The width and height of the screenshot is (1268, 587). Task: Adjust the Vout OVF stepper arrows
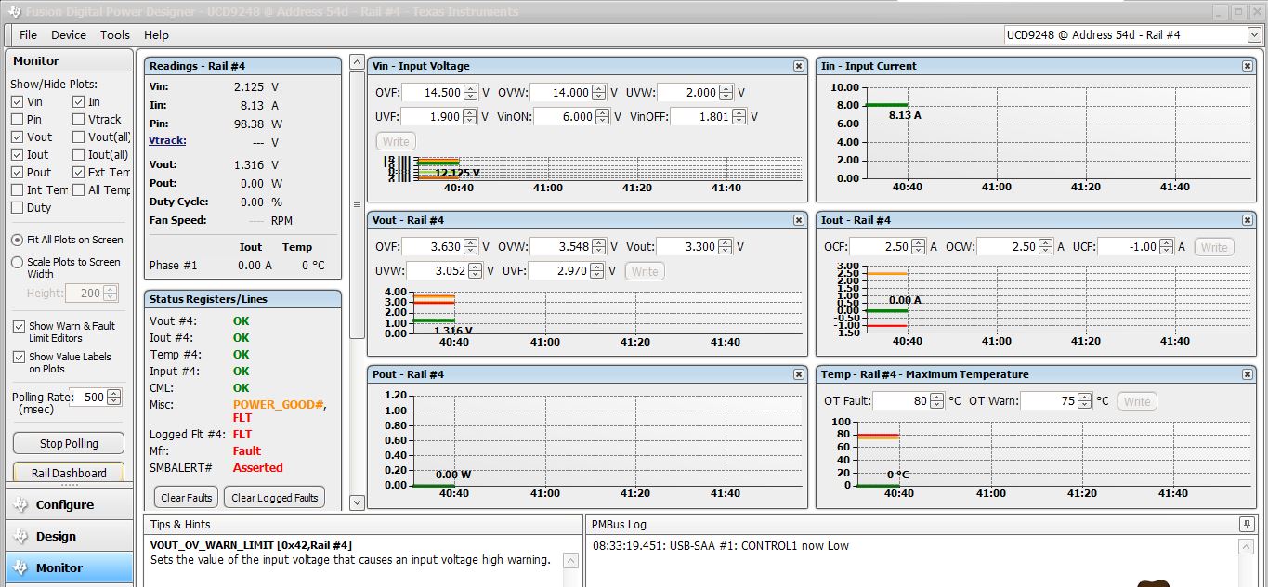tap(471, 247)
